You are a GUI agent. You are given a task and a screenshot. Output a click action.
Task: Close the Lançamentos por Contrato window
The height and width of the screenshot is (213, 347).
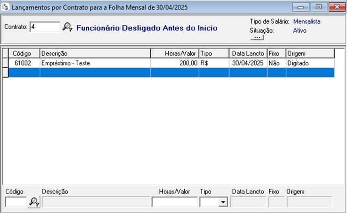tap(336, 7)
